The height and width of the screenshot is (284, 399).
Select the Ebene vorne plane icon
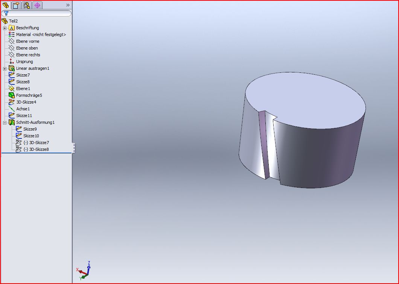[x=11, y=41]
